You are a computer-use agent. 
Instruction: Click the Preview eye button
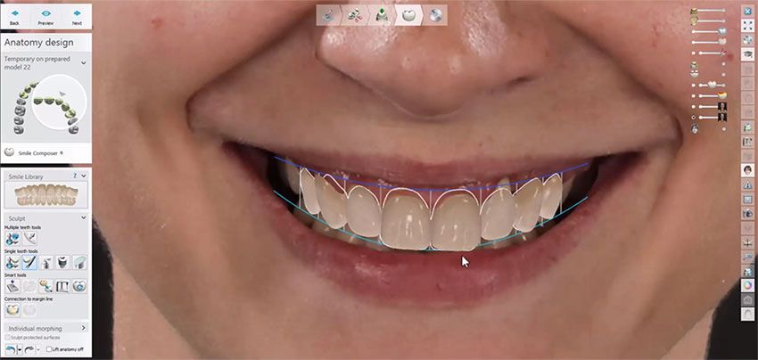click(x=45, y=17)
